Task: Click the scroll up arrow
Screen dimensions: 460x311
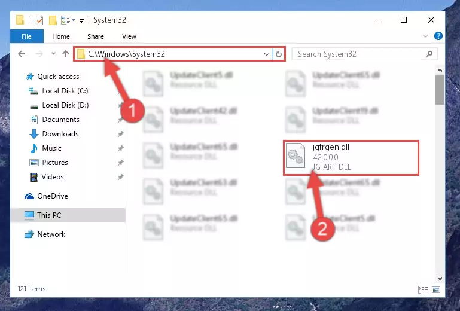Action: (440, 70)
